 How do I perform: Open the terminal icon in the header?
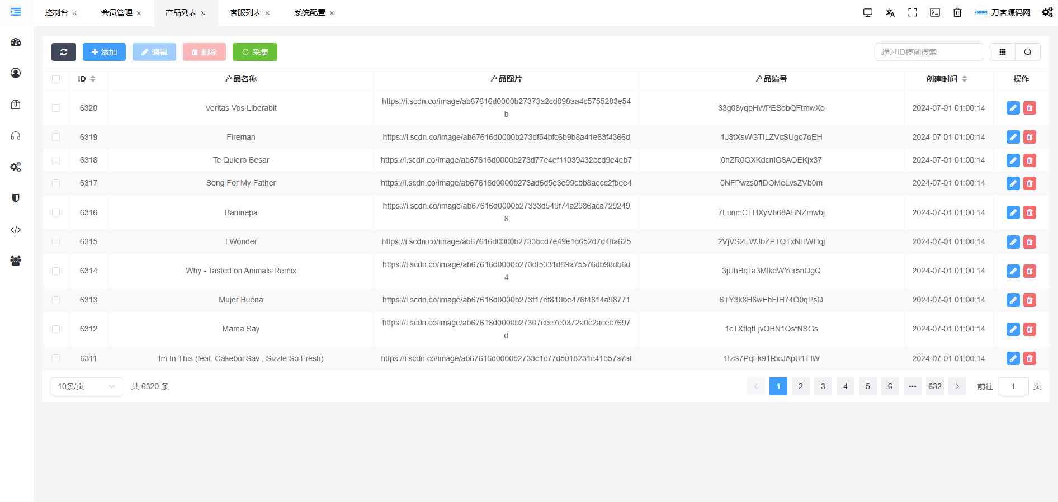[934, 12]
